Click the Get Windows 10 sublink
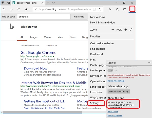Image resolution: width=152 pixels, height=118 pixels. click(x=39, y=108)
